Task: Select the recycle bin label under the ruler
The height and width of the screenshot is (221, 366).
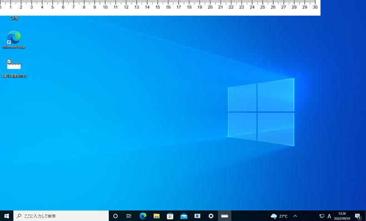Action: pos(14,18)
